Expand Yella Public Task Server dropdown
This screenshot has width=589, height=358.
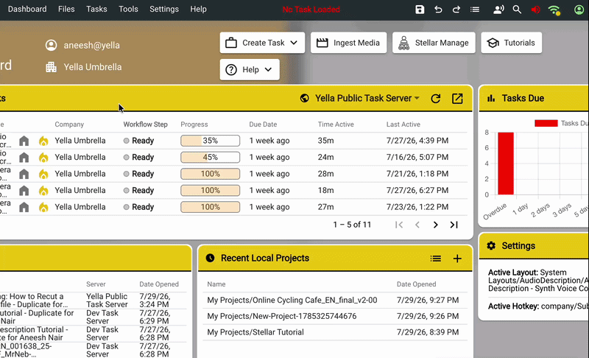click(367, 99)
